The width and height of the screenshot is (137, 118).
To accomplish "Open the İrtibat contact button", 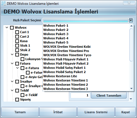I will coord(58,112).
